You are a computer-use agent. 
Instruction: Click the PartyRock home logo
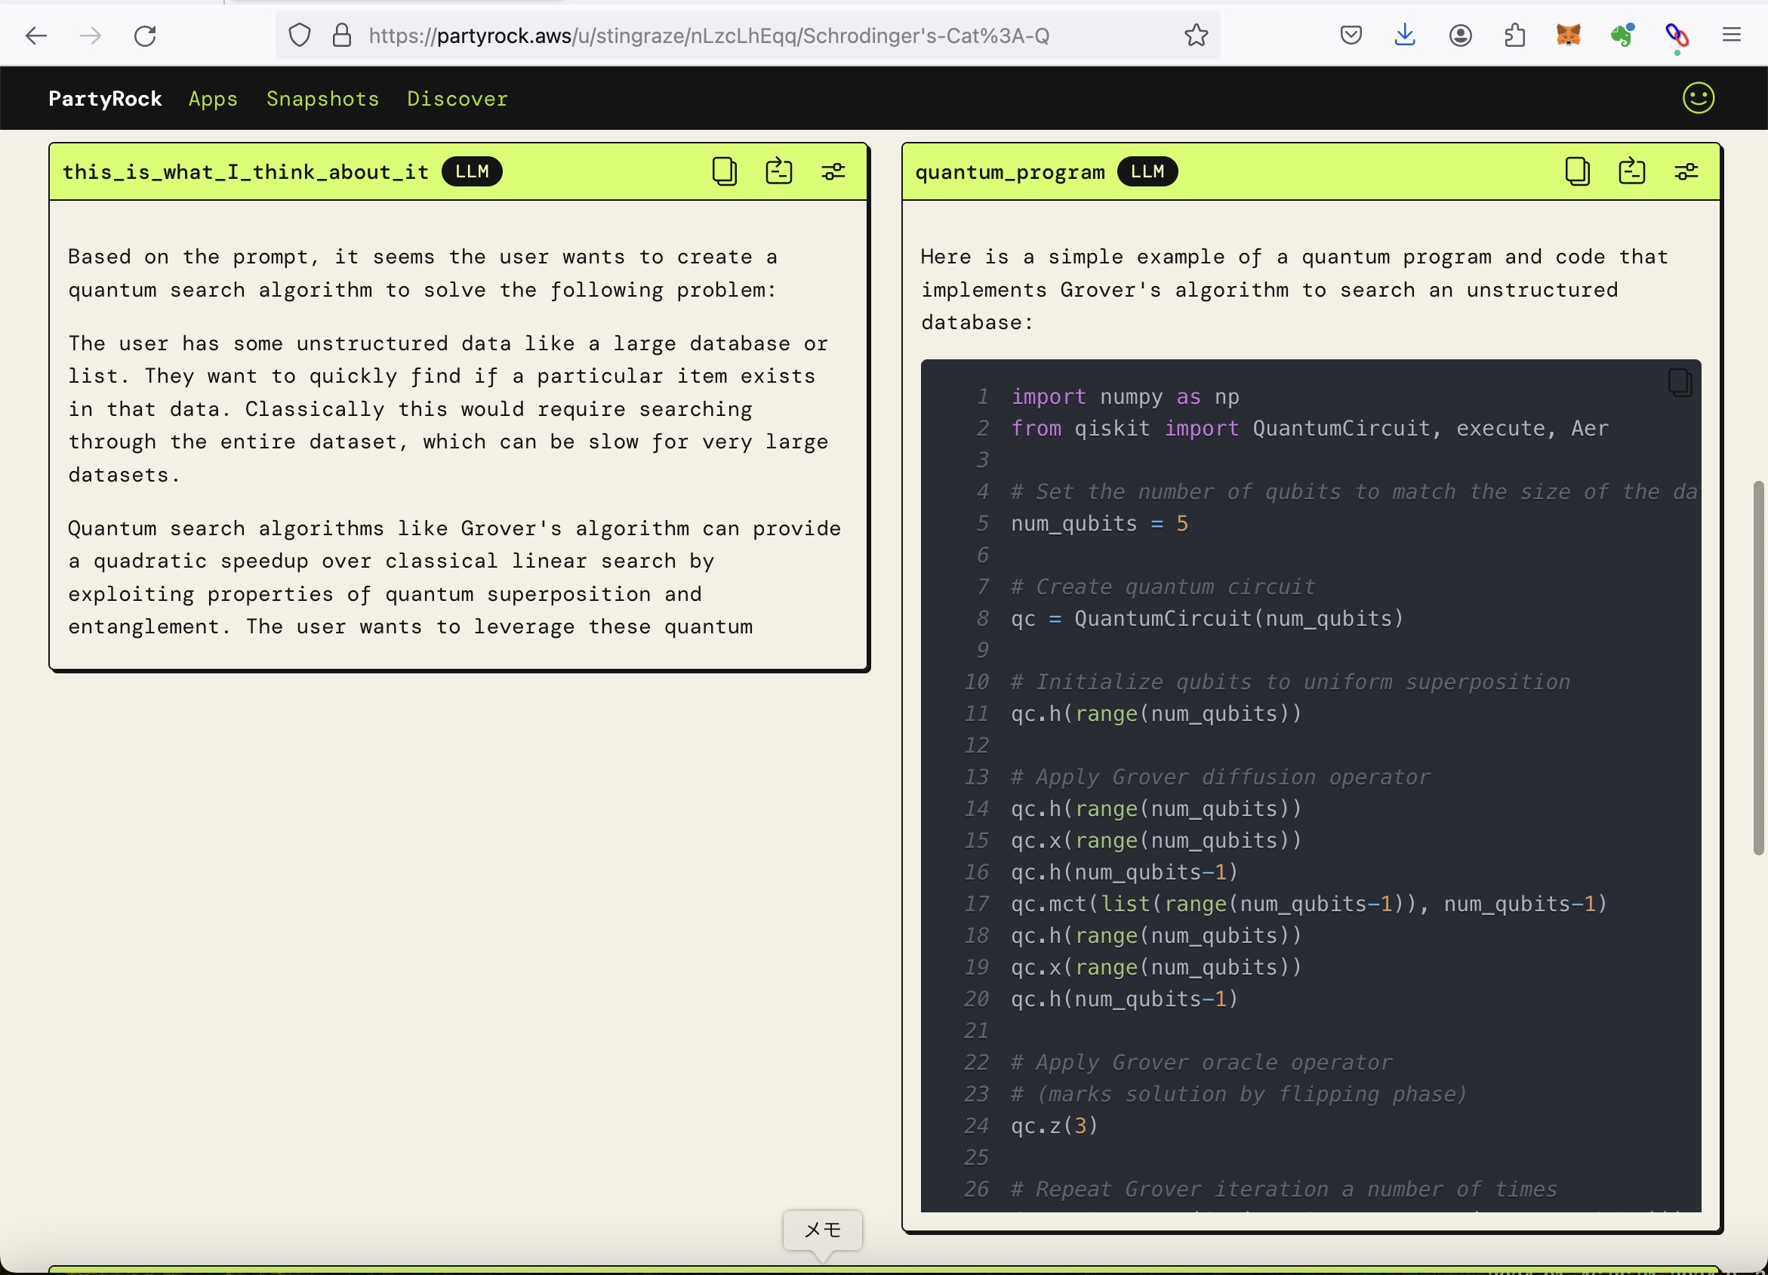click(x=105, y=99)
